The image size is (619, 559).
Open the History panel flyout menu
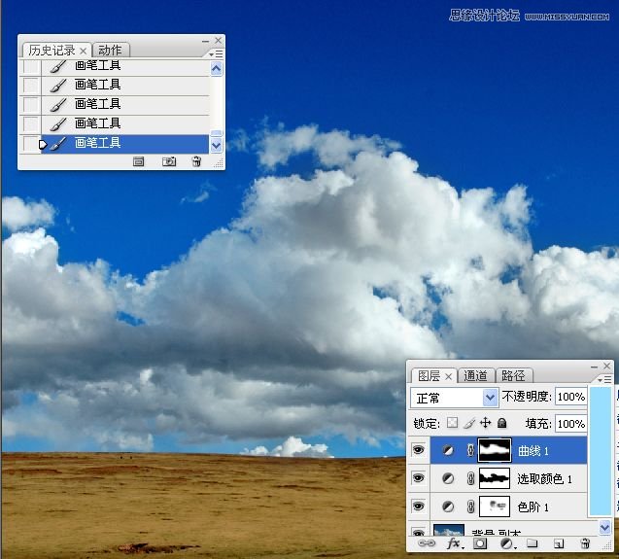(218, 54)
